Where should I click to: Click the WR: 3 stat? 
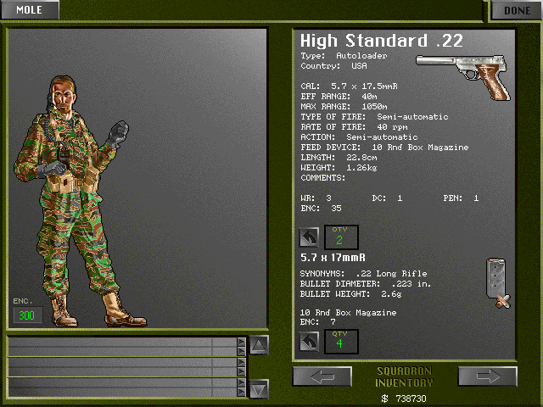click(x=316, y=198)
